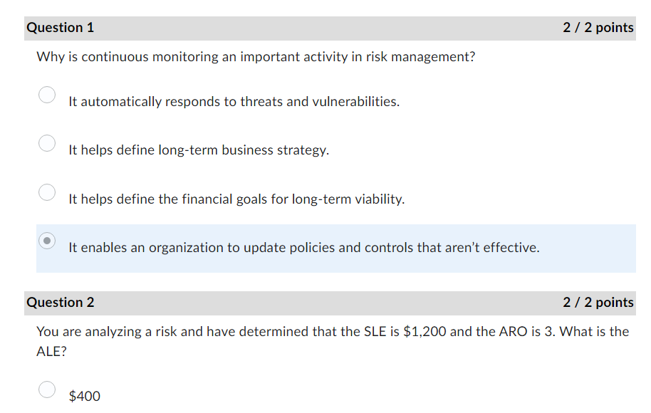Select the $400 radio button
This screenshot has width=651, height=413.
pos(47,389)
